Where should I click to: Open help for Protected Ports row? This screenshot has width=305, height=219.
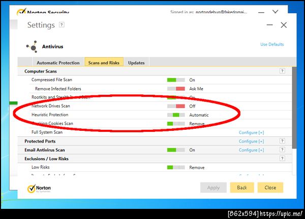[x=282, y=141]
